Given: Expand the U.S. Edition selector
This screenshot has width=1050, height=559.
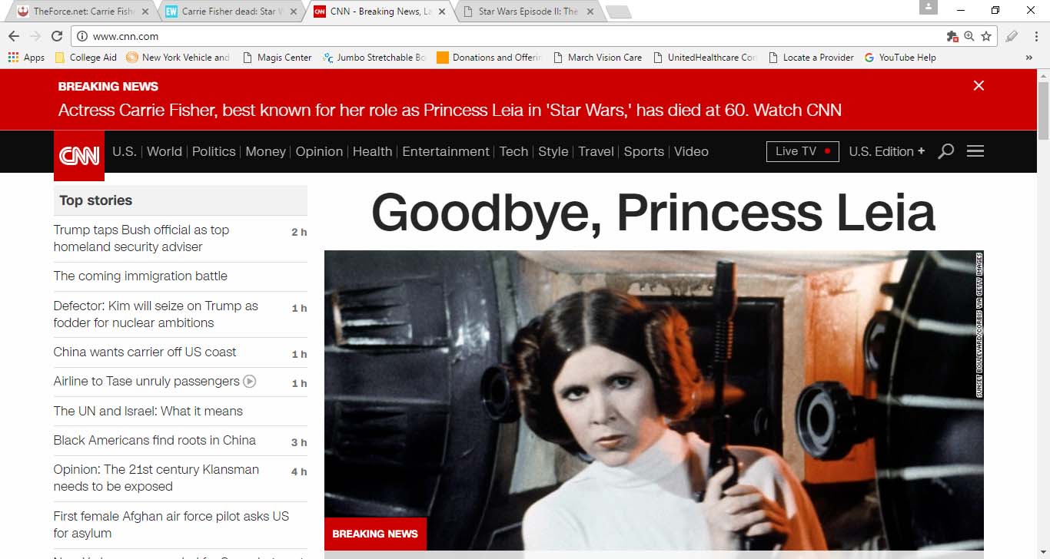Looking at the screenshot, I should click(x=886, y=151).
